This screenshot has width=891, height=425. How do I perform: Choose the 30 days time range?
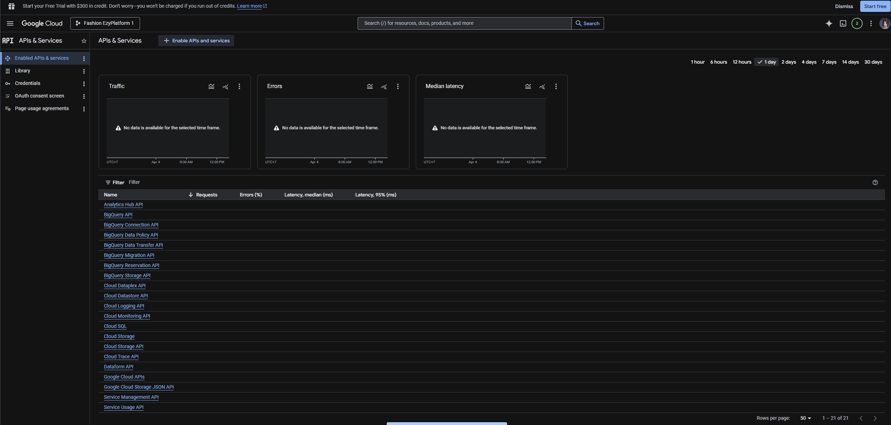click(873, 62)
